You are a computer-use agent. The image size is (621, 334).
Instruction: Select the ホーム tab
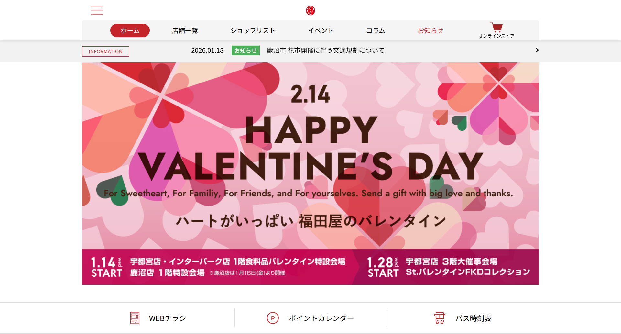point(130,30)
